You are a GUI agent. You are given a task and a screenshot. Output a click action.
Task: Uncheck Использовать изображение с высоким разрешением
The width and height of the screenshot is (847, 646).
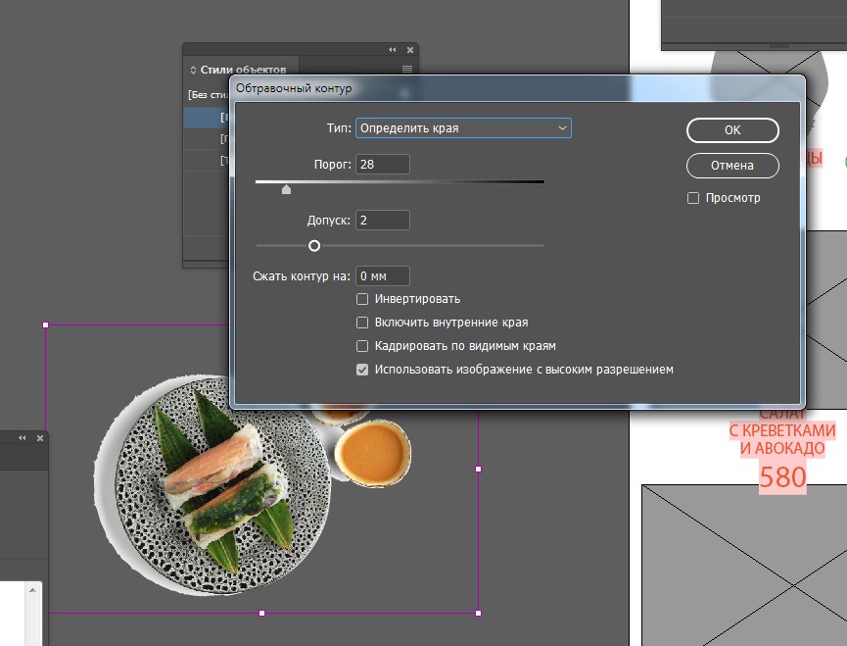pos(362,370)
